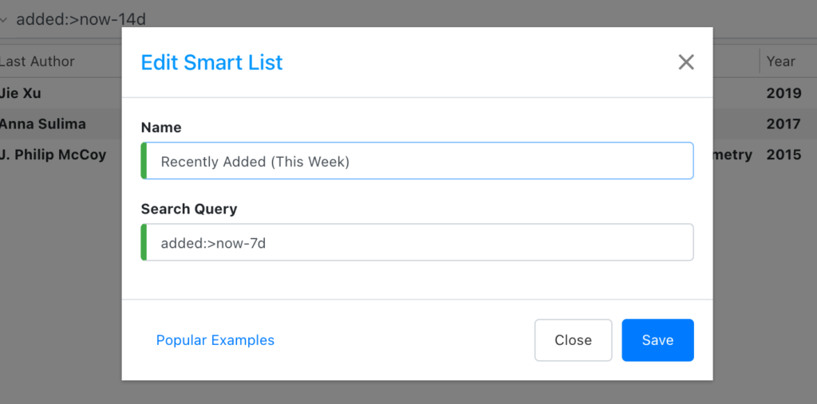The height and width of the screenshot is (404, 817).
Task: Select the Anna Sulima row
Action: 43,124
